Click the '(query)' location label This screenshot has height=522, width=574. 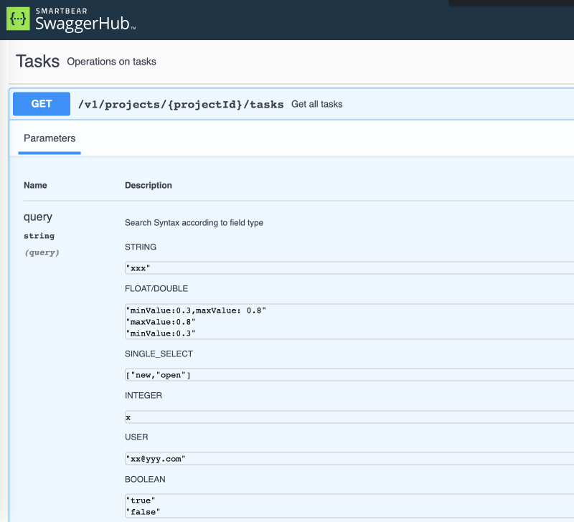[42, 252]
